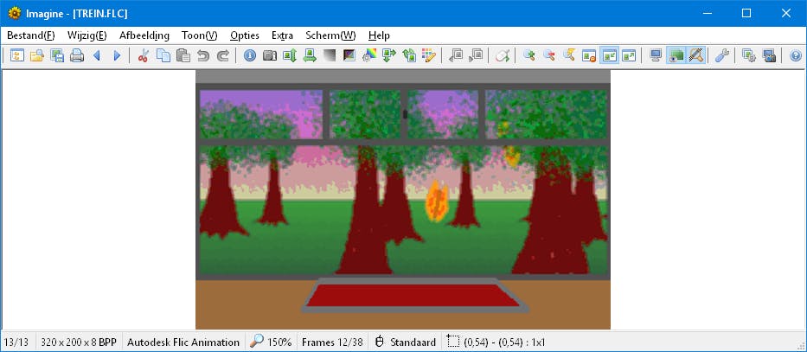
Task: Click the rotate image green arrow icon
Action: pos(389,55)
